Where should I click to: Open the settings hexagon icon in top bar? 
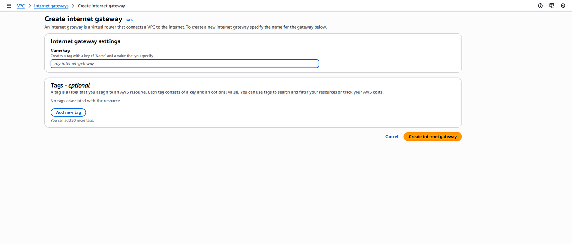pyautogui.click(x=563, y=6)
